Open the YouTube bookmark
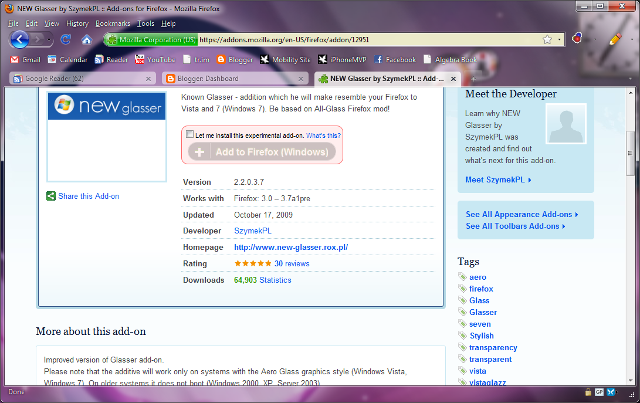 155,60
